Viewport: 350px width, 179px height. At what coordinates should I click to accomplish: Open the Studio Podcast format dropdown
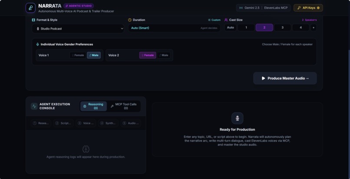(78, 29)
